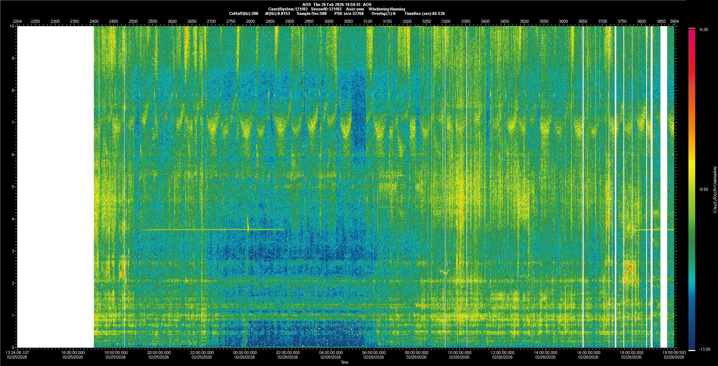Viewport: 718px width, 366px height.
Task: Click the frequency axis label '2'
Action: pyautogui.click(x=13, y=283)
